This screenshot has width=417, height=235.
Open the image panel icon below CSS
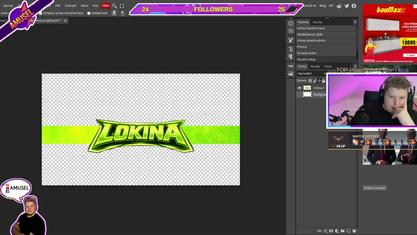(291, 74)
